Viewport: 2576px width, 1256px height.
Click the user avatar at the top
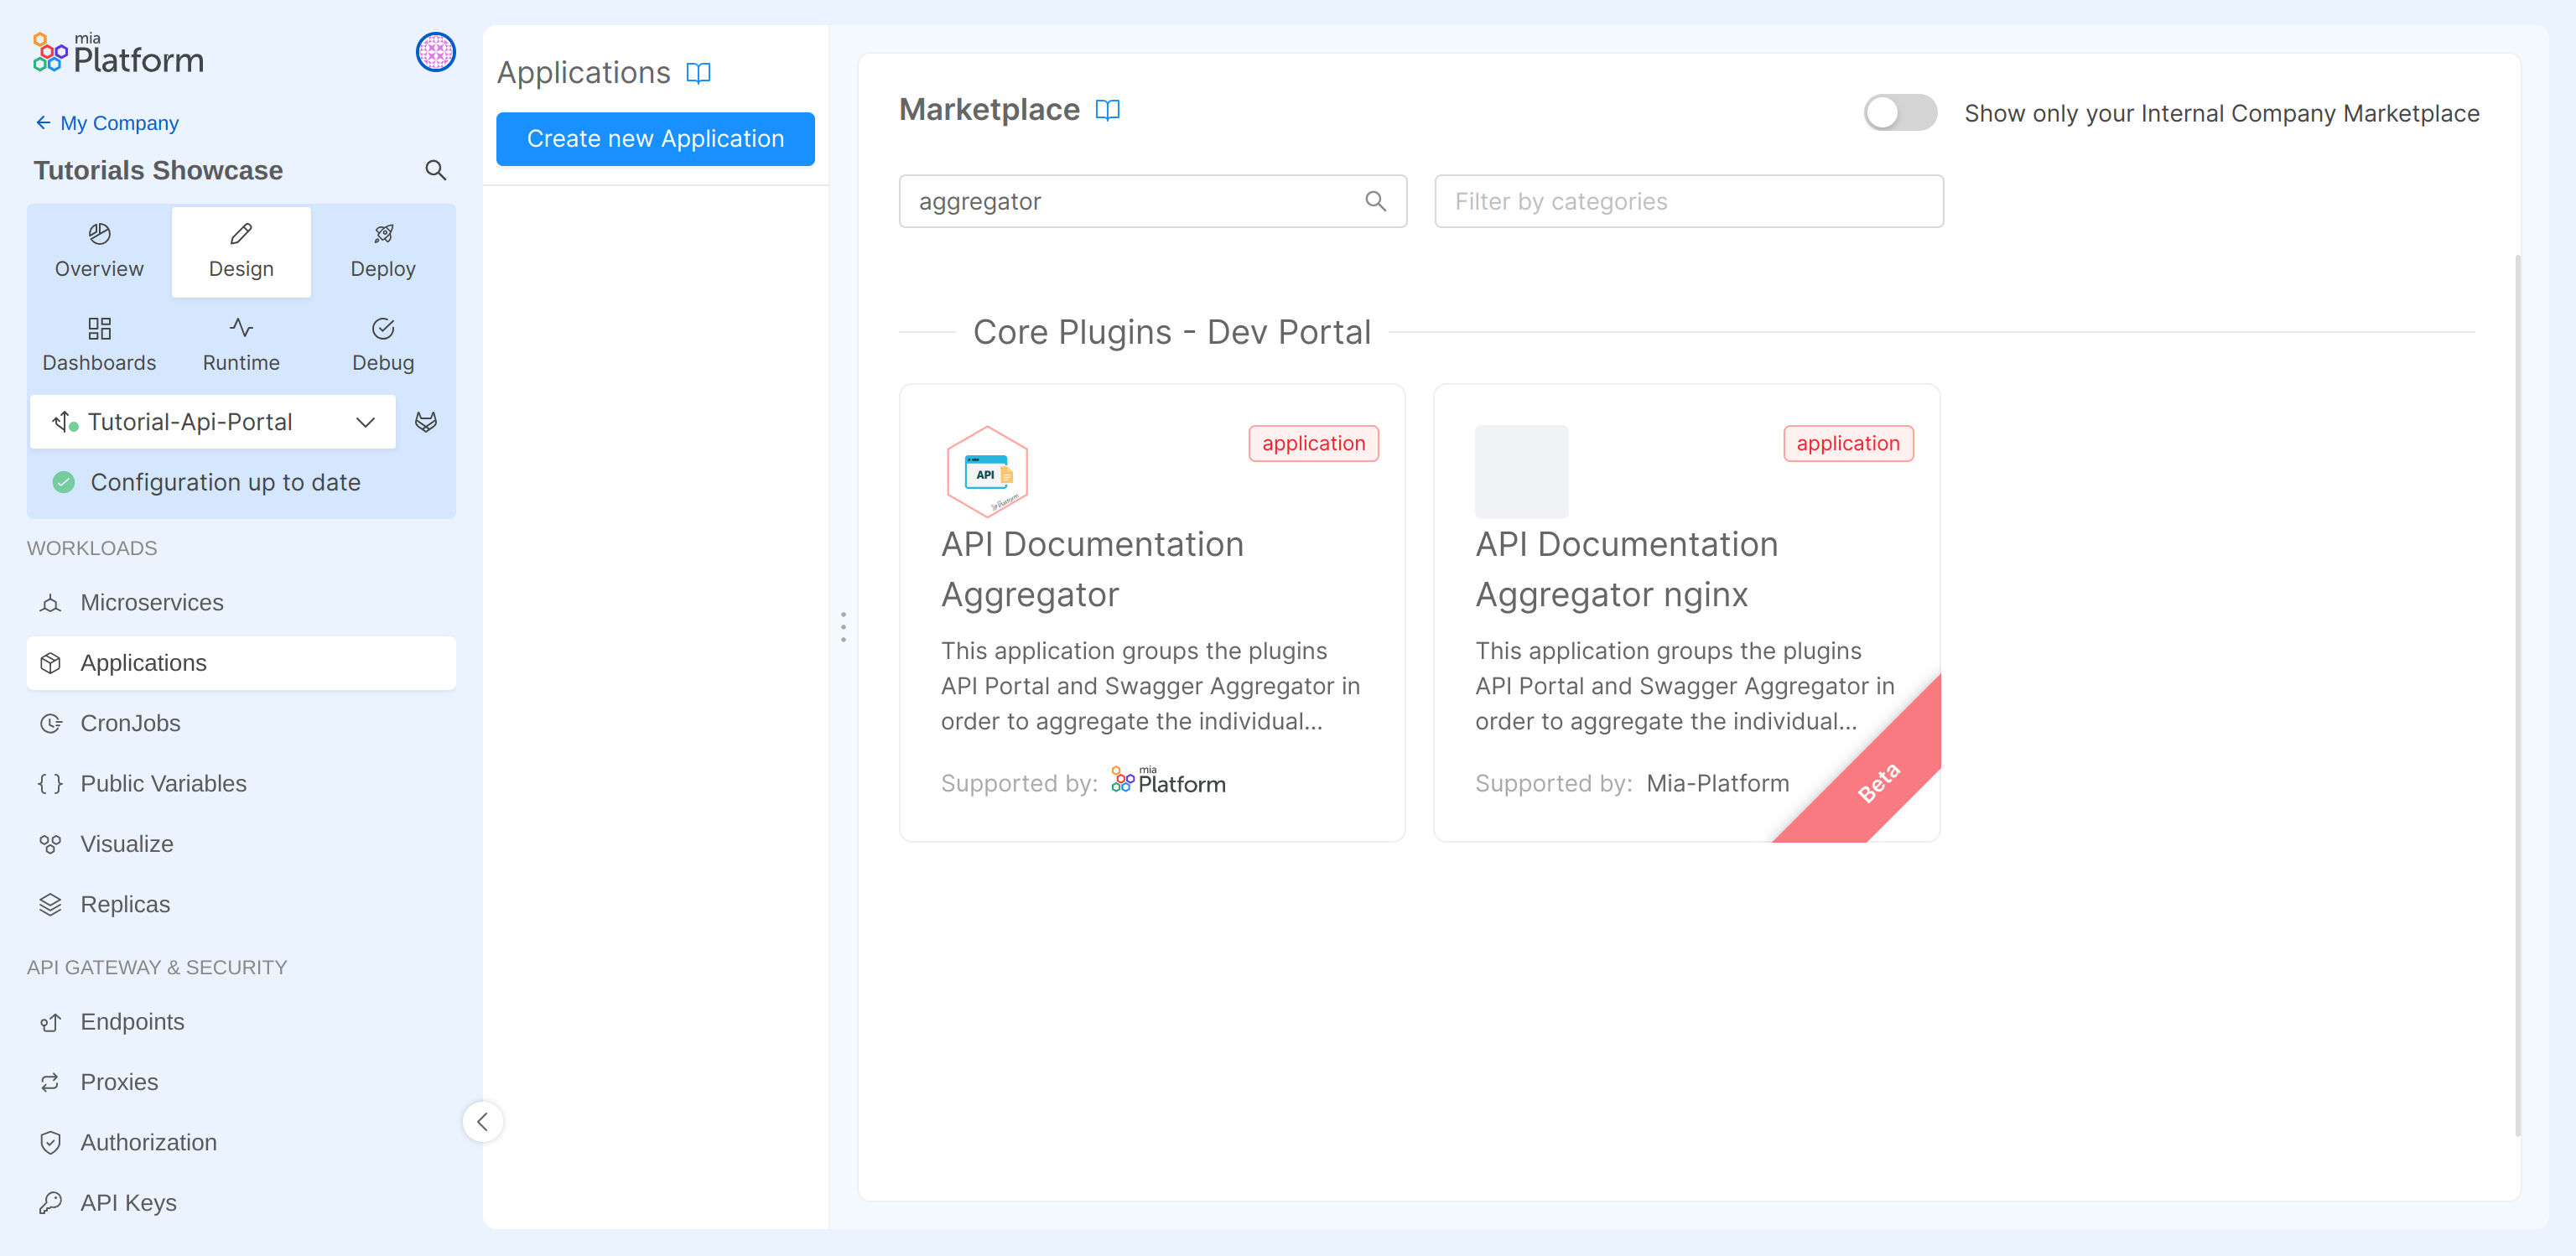coord(435,52)
